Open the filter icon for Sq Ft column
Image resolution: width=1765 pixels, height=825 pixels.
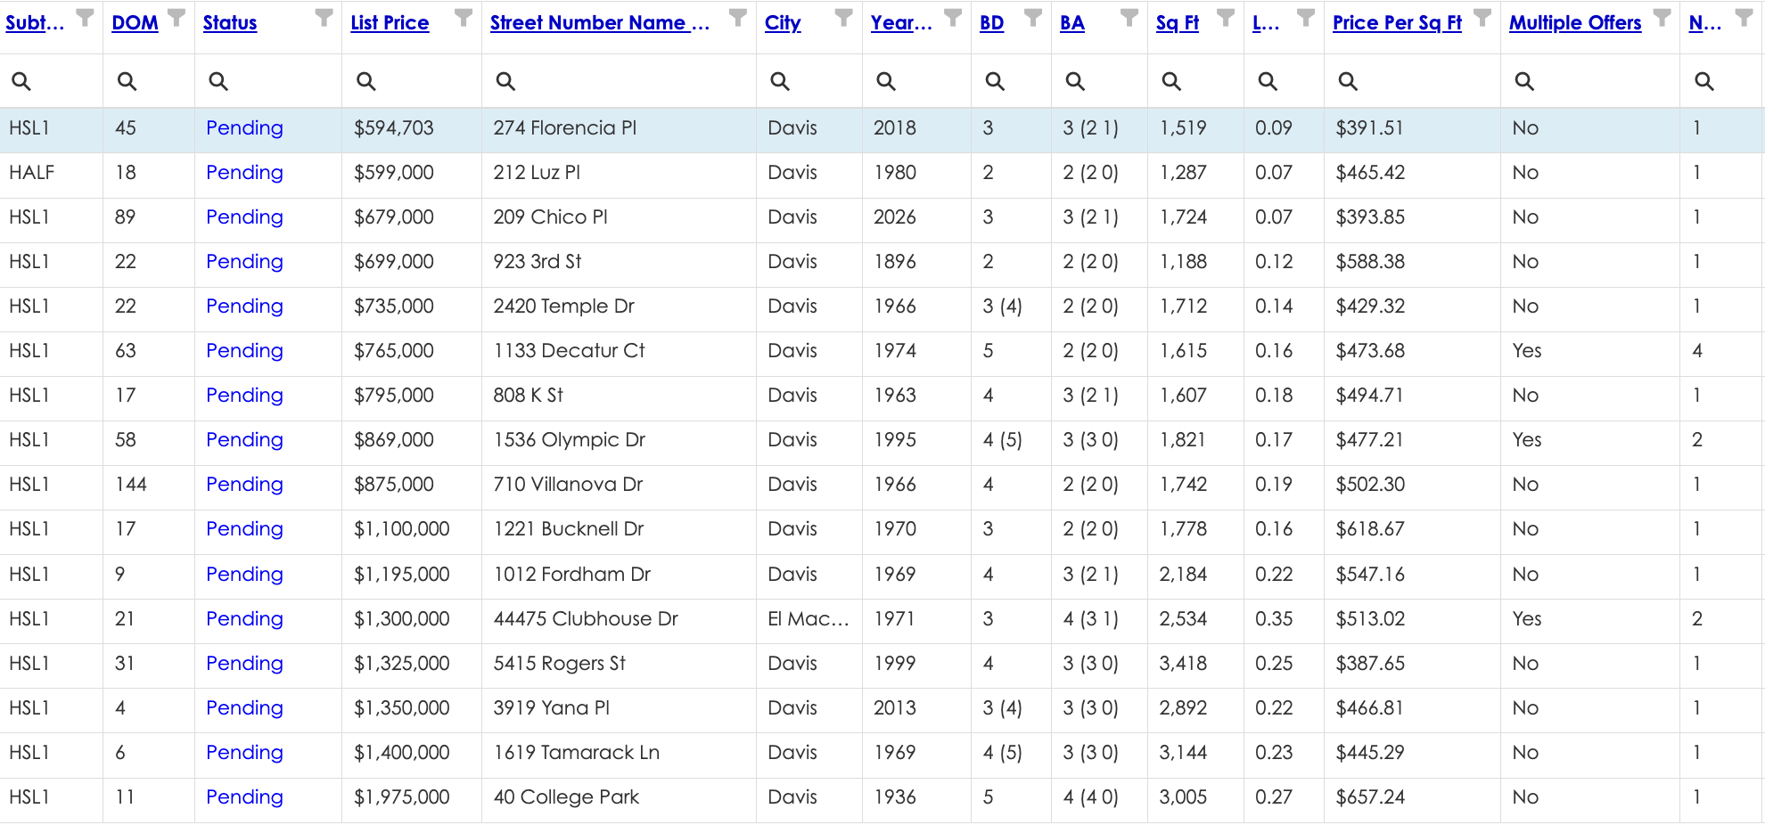[x=1226, y=17]
